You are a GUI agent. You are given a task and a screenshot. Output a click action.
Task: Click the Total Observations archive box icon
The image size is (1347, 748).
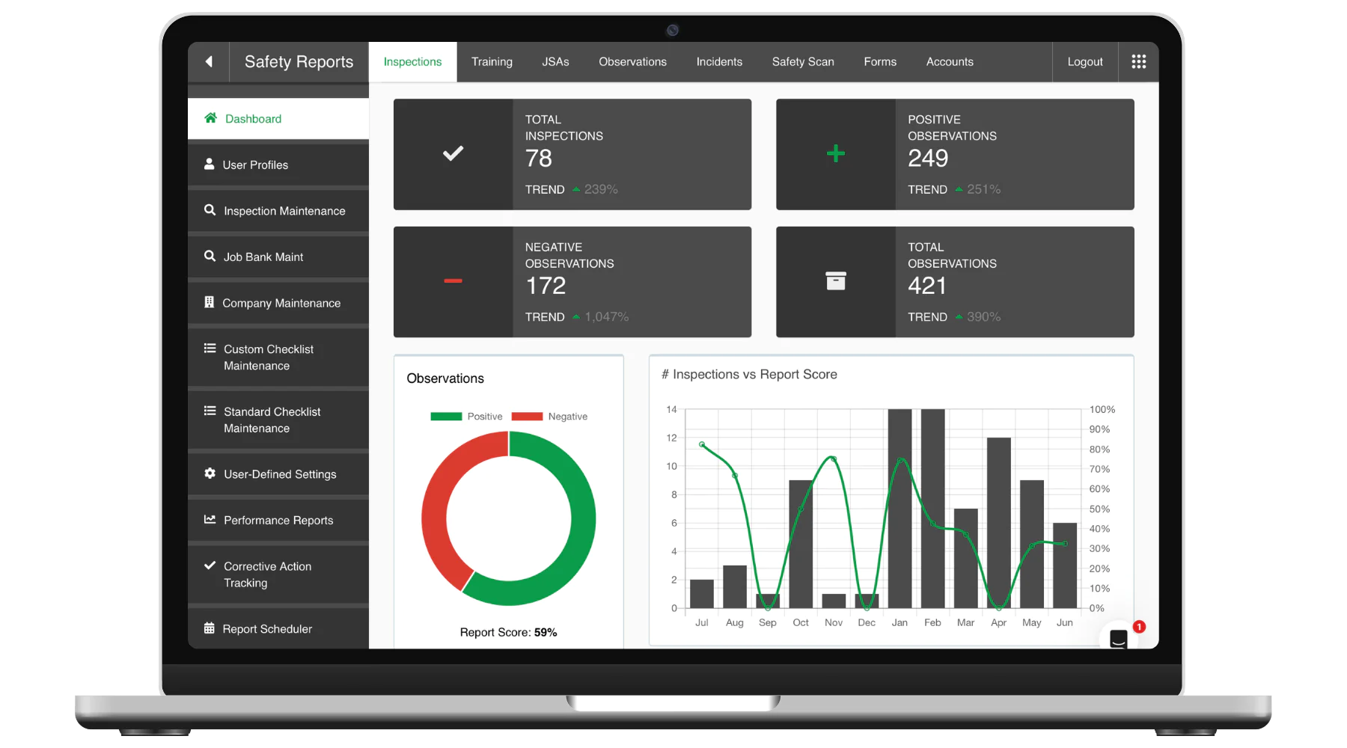835,281
